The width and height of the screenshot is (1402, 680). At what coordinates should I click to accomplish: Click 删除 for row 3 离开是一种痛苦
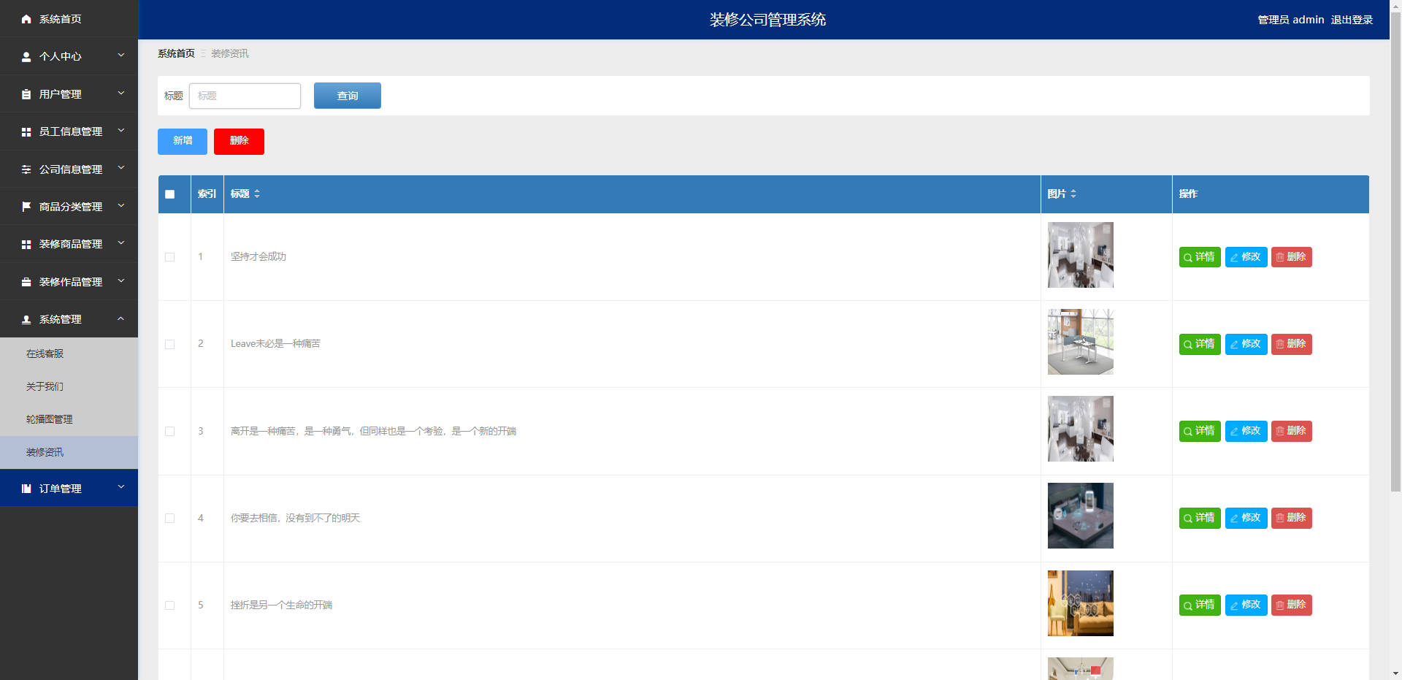1291,431
